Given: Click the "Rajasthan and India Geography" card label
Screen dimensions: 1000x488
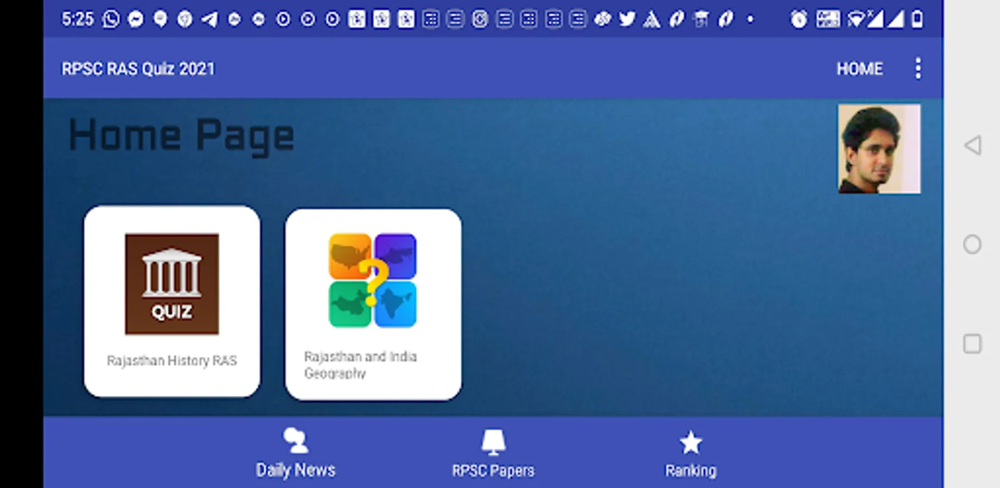Looking at the screenshot, I should pyautogui.click(x=361, y=365).
